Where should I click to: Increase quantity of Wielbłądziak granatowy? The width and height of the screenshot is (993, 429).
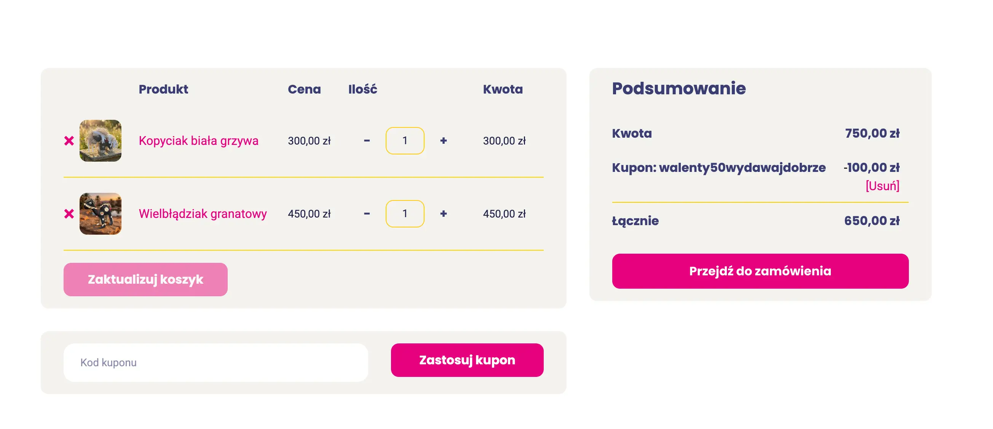tap(444, 214)
